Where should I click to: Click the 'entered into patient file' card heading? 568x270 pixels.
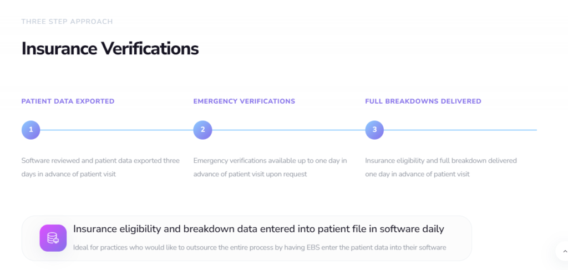click(258, 229)
